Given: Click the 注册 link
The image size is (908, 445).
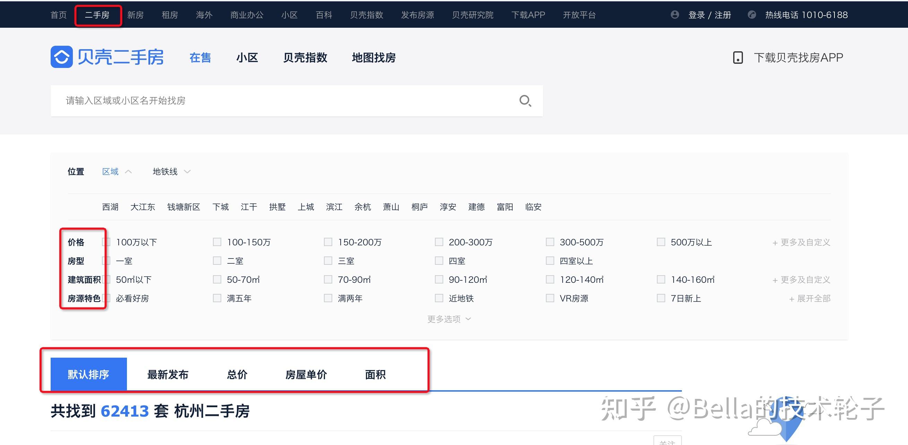Looking at the screenshot, I should pos(722,15).
